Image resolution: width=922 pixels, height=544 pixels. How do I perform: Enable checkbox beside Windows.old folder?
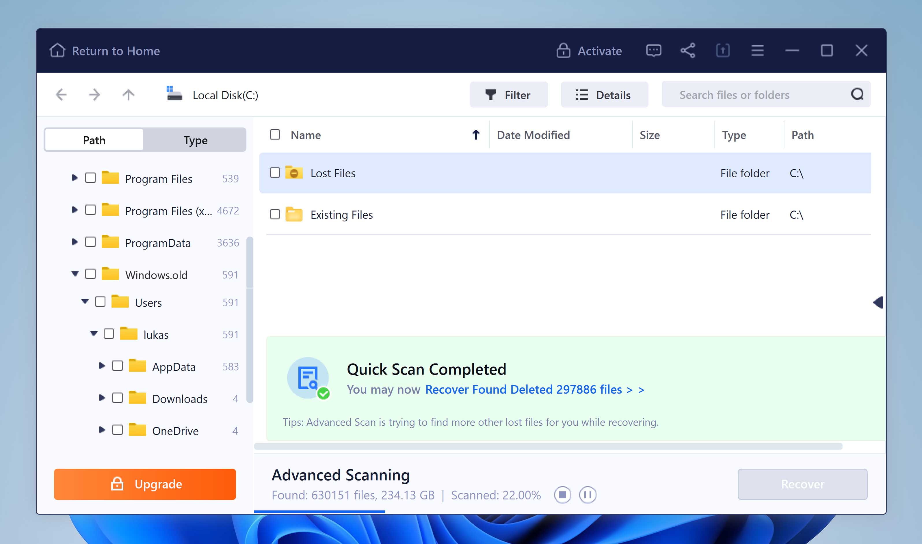[x=91, y=274]
